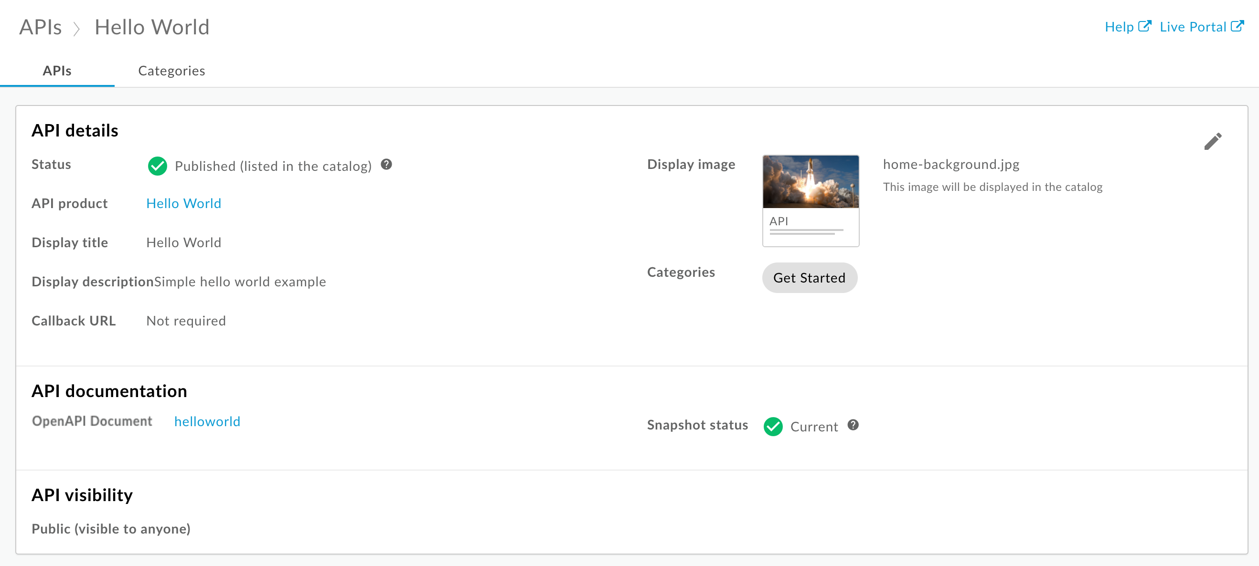Screen dimensions: 1259x566
Task: Click the Get Started category button
Action: pos(810,278)
